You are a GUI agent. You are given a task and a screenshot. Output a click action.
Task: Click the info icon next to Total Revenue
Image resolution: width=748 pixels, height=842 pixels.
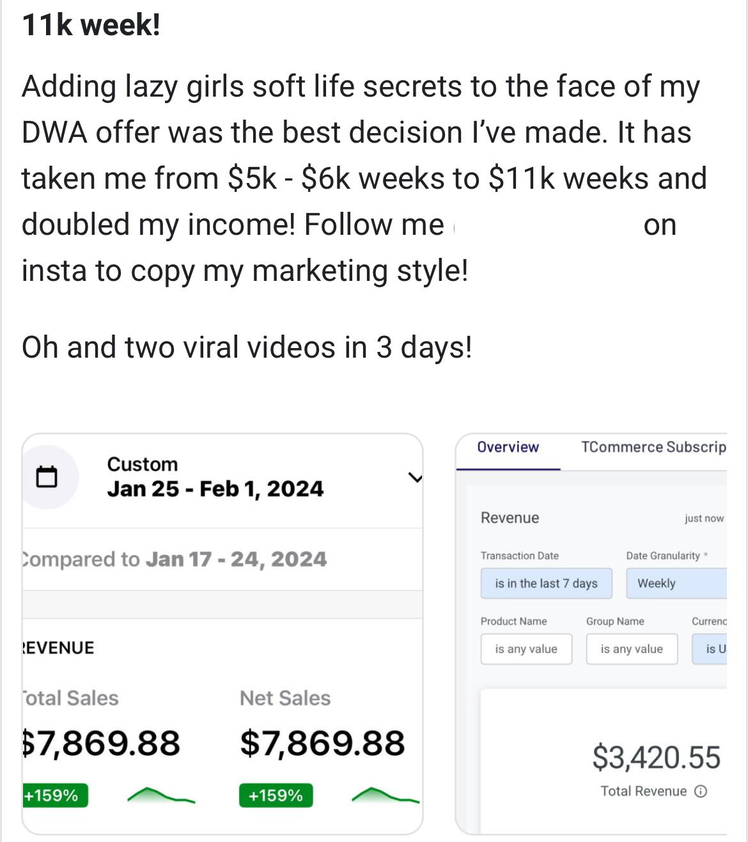701,791
